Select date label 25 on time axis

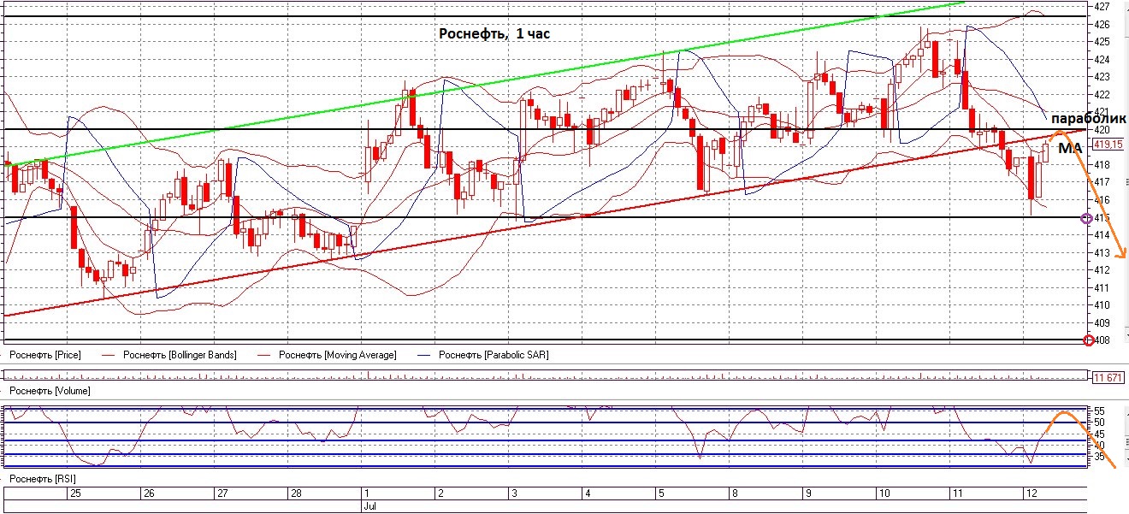coord(75,494)
